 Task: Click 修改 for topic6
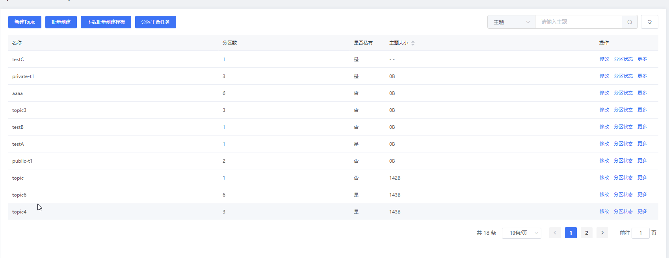pyautogui.click(x=604, y=195)
